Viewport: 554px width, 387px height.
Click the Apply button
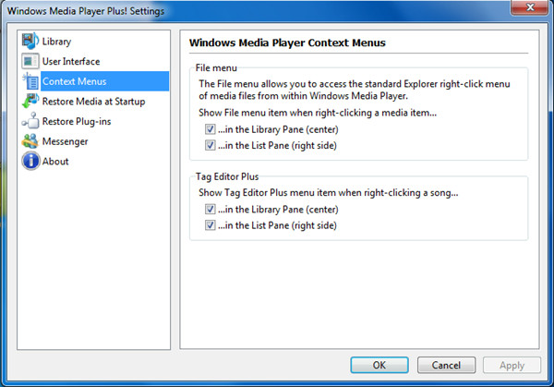click(x=512, y=365)
